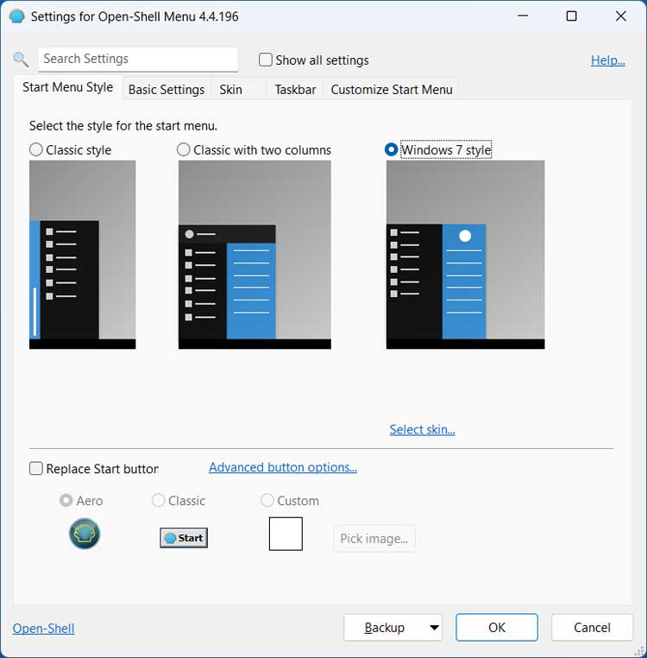This screenshot has width=647, height=658.
Task: Open the Basic Settings tab
Action: (166, 90)
